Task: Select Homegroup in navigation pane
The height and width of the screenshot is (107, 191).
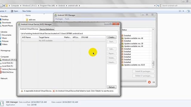Action: [5, 51]
